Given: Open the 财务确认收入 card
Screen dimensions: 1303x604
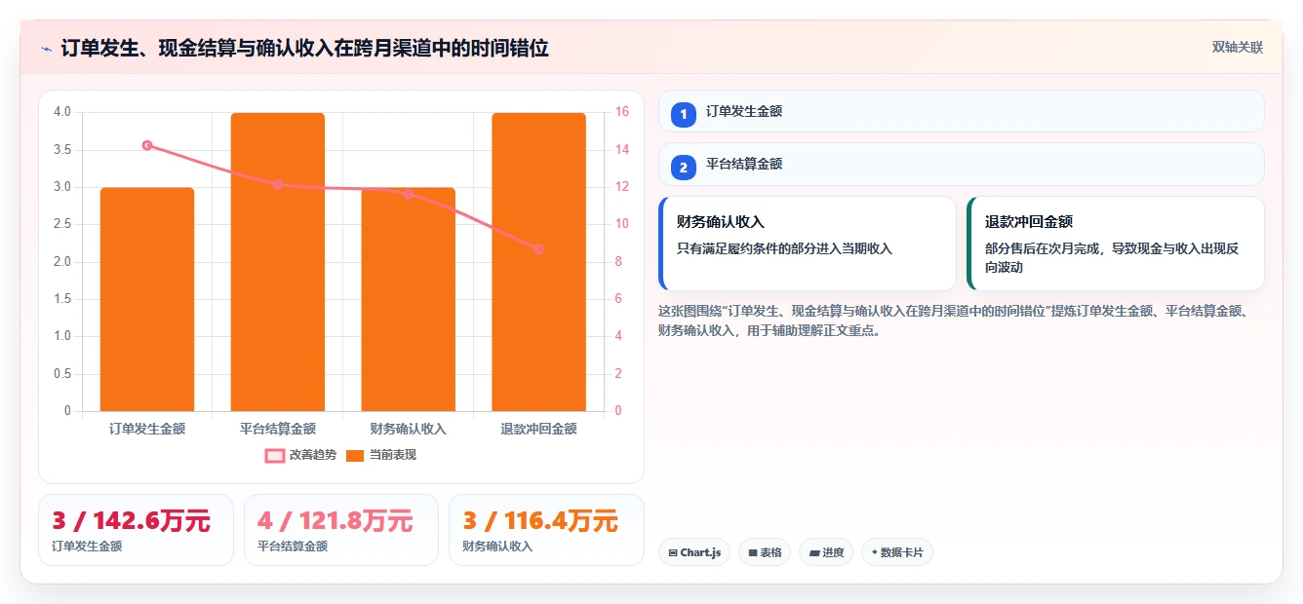Looking at the screenshot, I should pyautogui.click(x=808, y=244).
